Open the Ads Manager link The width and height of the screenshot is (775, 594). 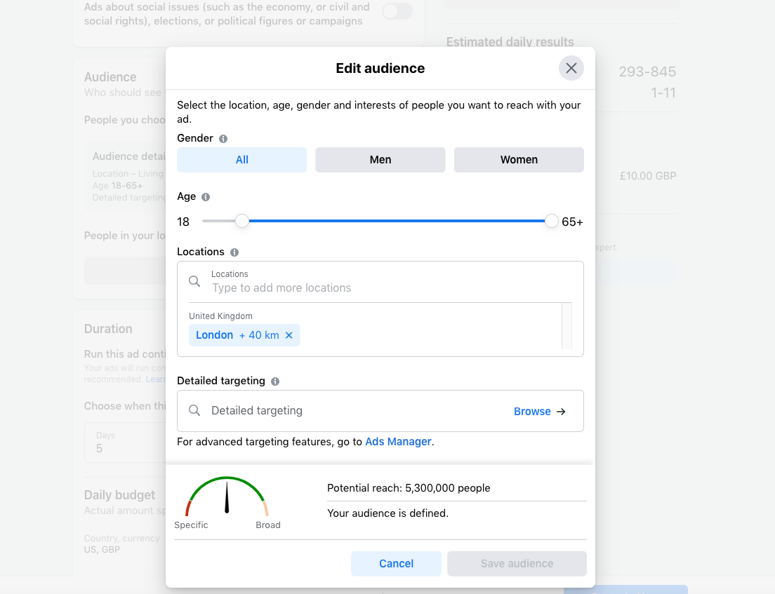(x=398, y=441)
